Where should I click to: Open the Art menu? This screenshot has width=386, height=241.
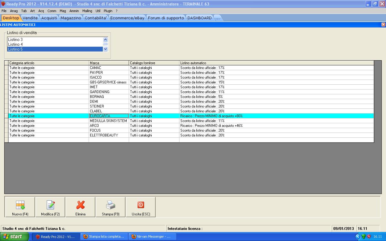(x=33, y=11)
